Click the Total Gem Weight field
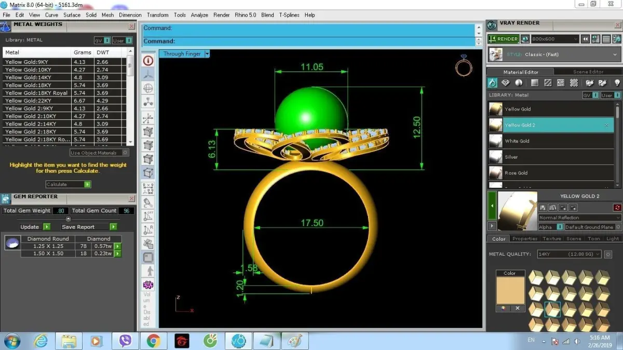This screenshot has height=350, width=623. (x=60, y=211)
